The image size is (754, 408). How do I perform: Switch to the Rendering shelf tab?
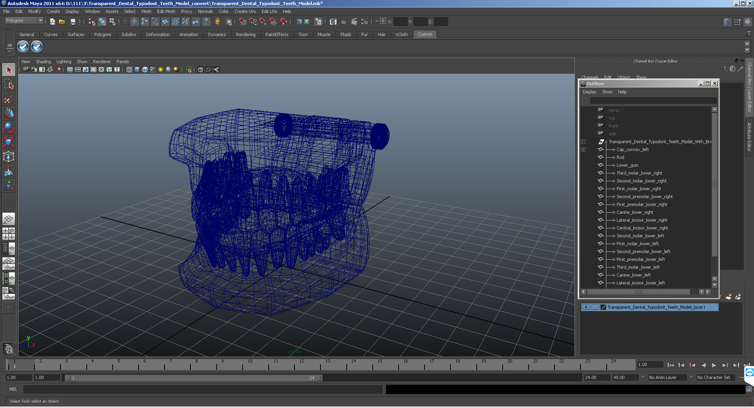[245, 35]
